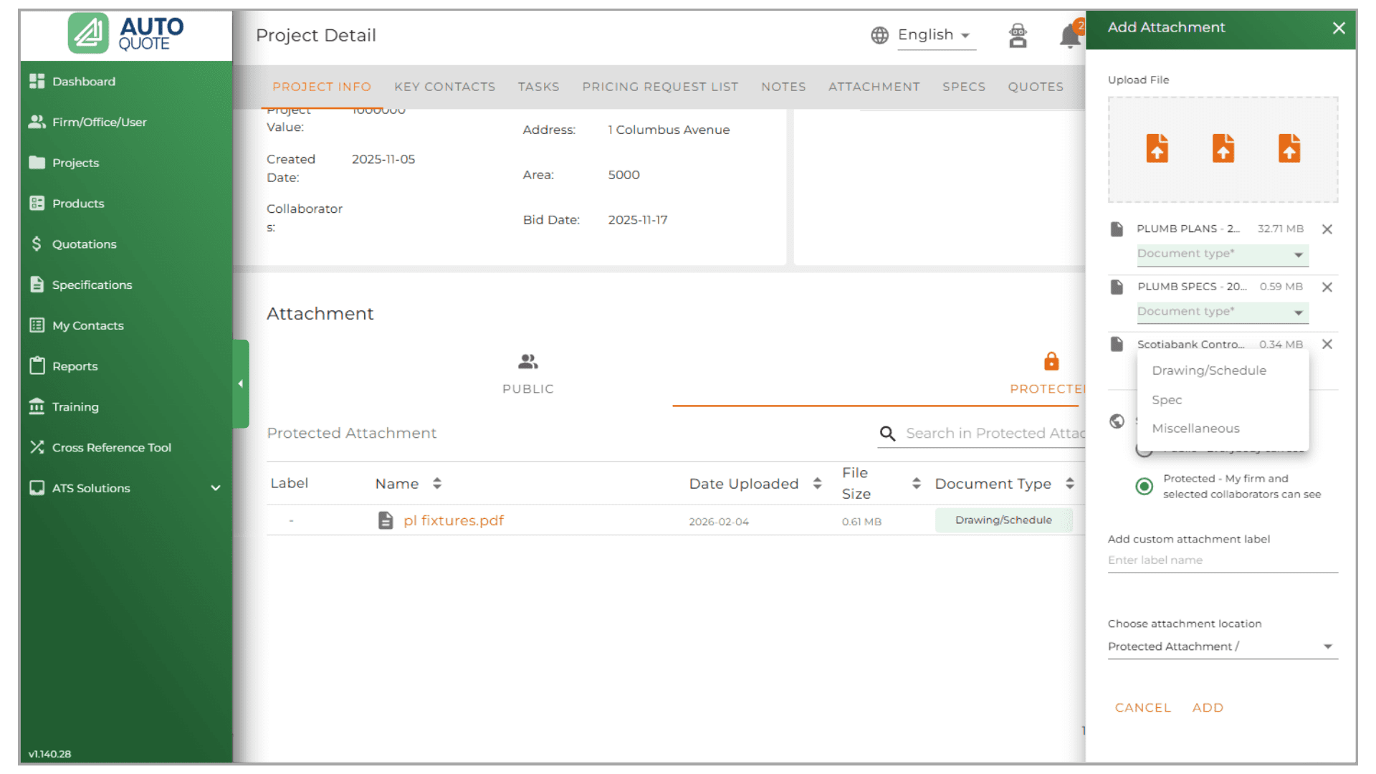Open Document type dropdown for PLUMB PLANS
Viewport: 1376px width, 774px height.
click(1222, 254)
